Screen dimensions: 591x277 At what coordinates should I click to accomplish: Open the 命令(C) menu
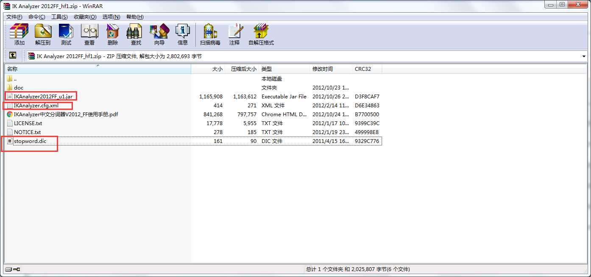pyautogui.click(x=37, y=17)
